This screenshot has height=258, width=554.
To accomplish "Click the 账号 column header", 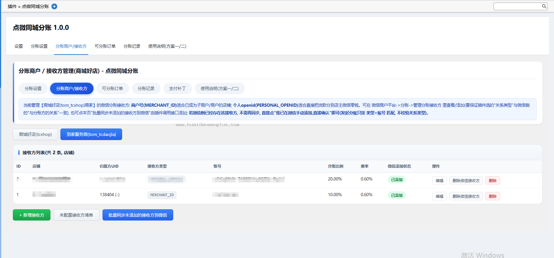I will (x=217, y=166).
